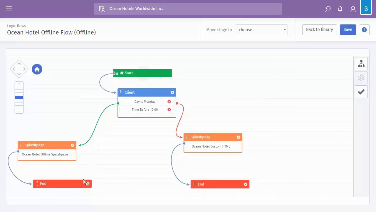Pan canvas left with the left arrow
Image resolution: width=376 pixels, height=212 pixels.
[x=14, y=69]
